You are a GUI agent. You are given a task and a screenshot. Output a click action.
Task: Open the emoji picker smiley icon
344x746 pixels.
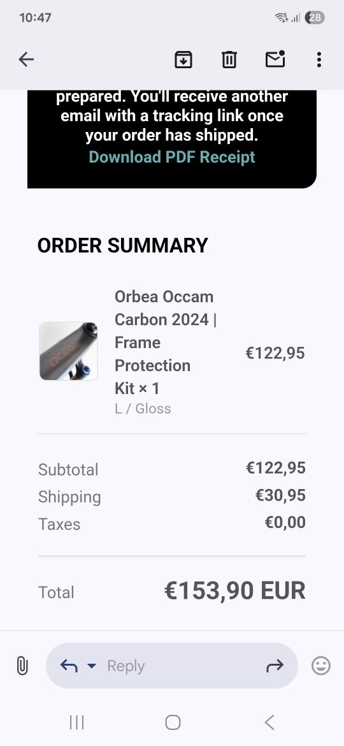tap(320, 666)
